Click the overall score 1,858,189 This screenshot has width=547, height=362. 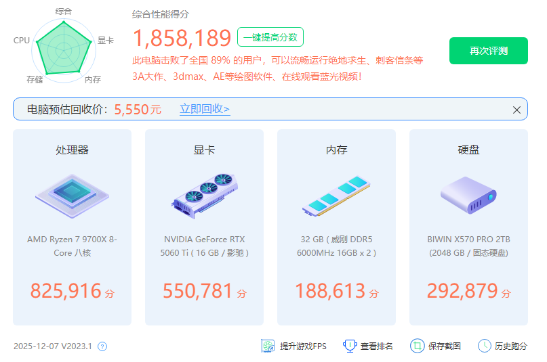[182, 38]
